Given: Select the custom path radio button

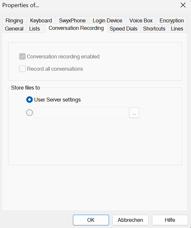Looking at the screenshot, I should point(30,113).
